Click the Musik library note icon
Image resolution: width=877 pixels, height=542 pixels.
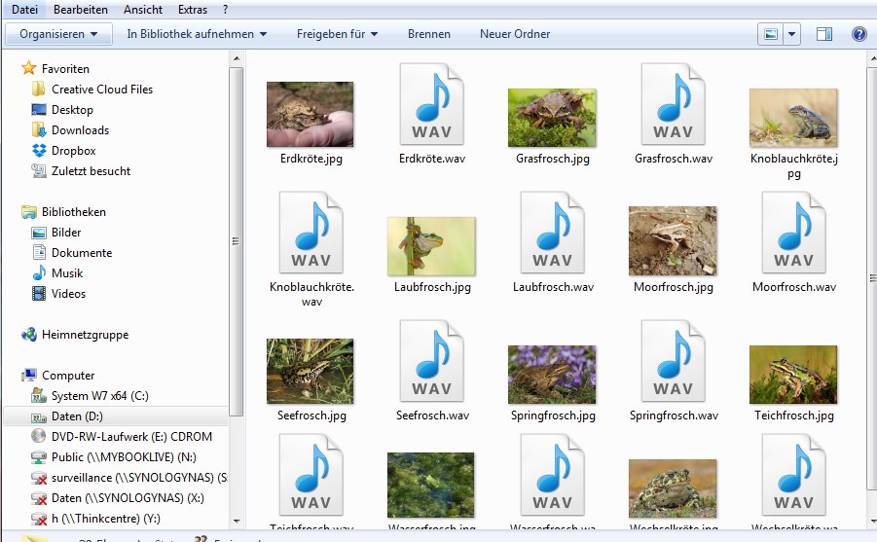[39, 273]
